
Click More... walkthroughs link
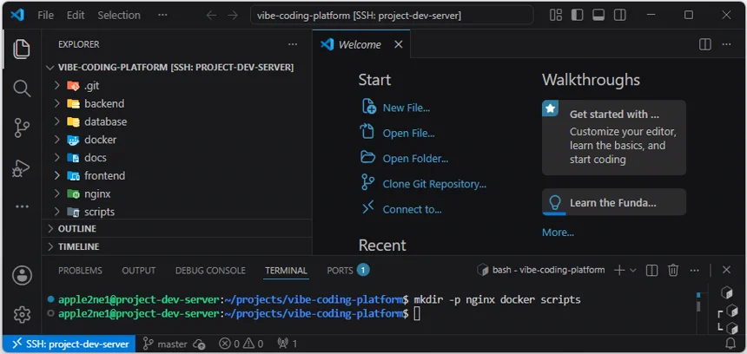coord(558,233)
